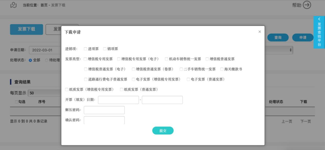Open the dropdown arrows right of the dialog
Screen dimensions: 325x150
[x=290, y=50]
